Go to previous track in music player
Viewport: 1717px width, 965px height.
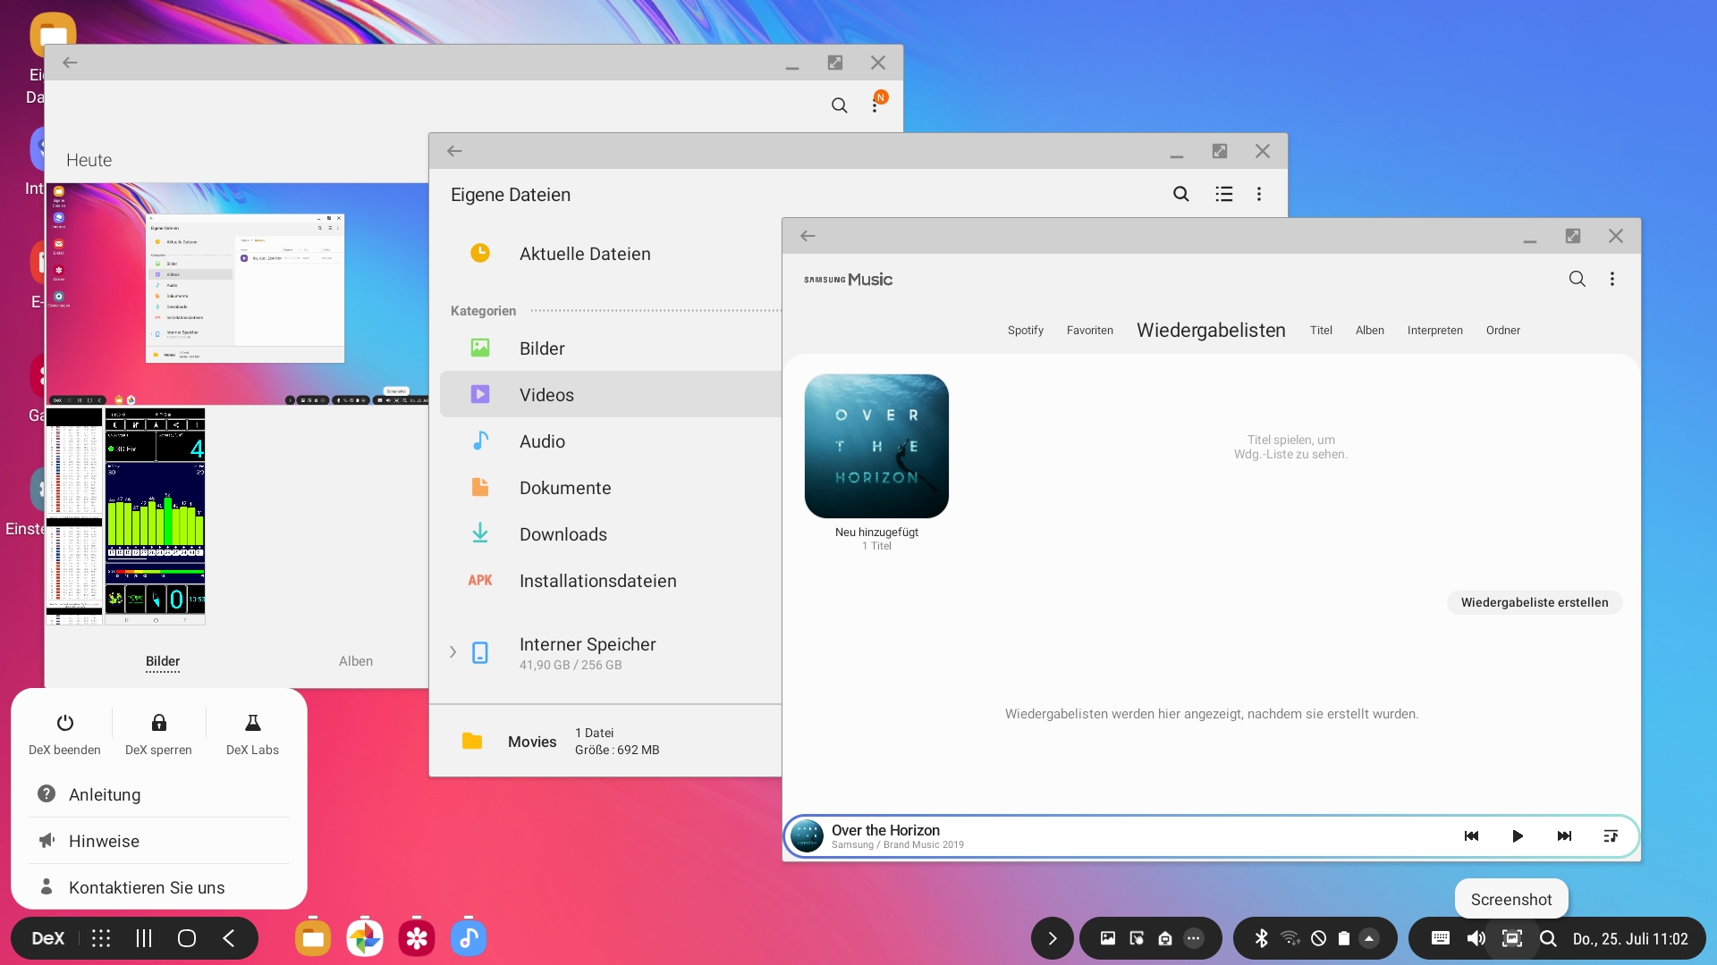click(x=1471, y=836)
